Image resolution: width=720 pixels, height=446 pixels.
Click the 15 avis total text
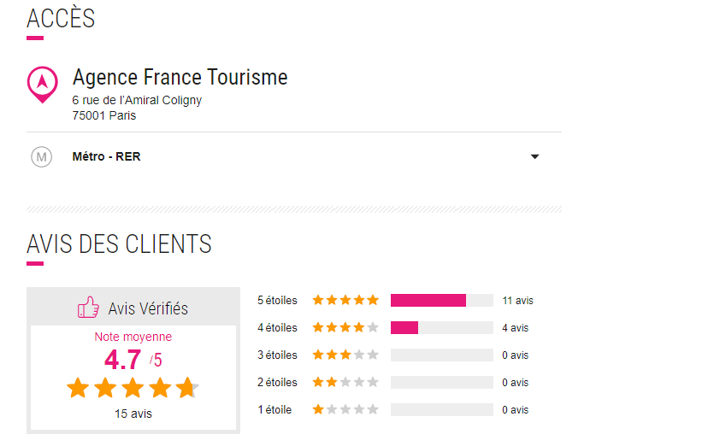[133, 414]
